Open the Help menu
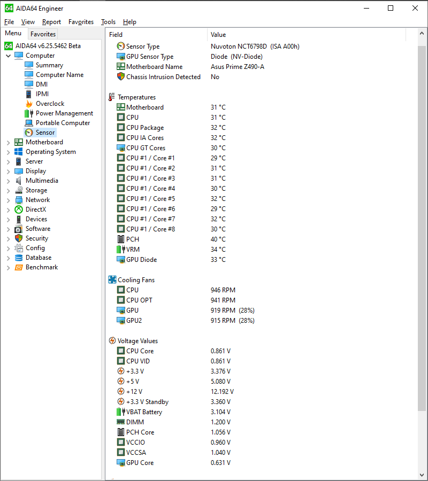 coord(129,22)
